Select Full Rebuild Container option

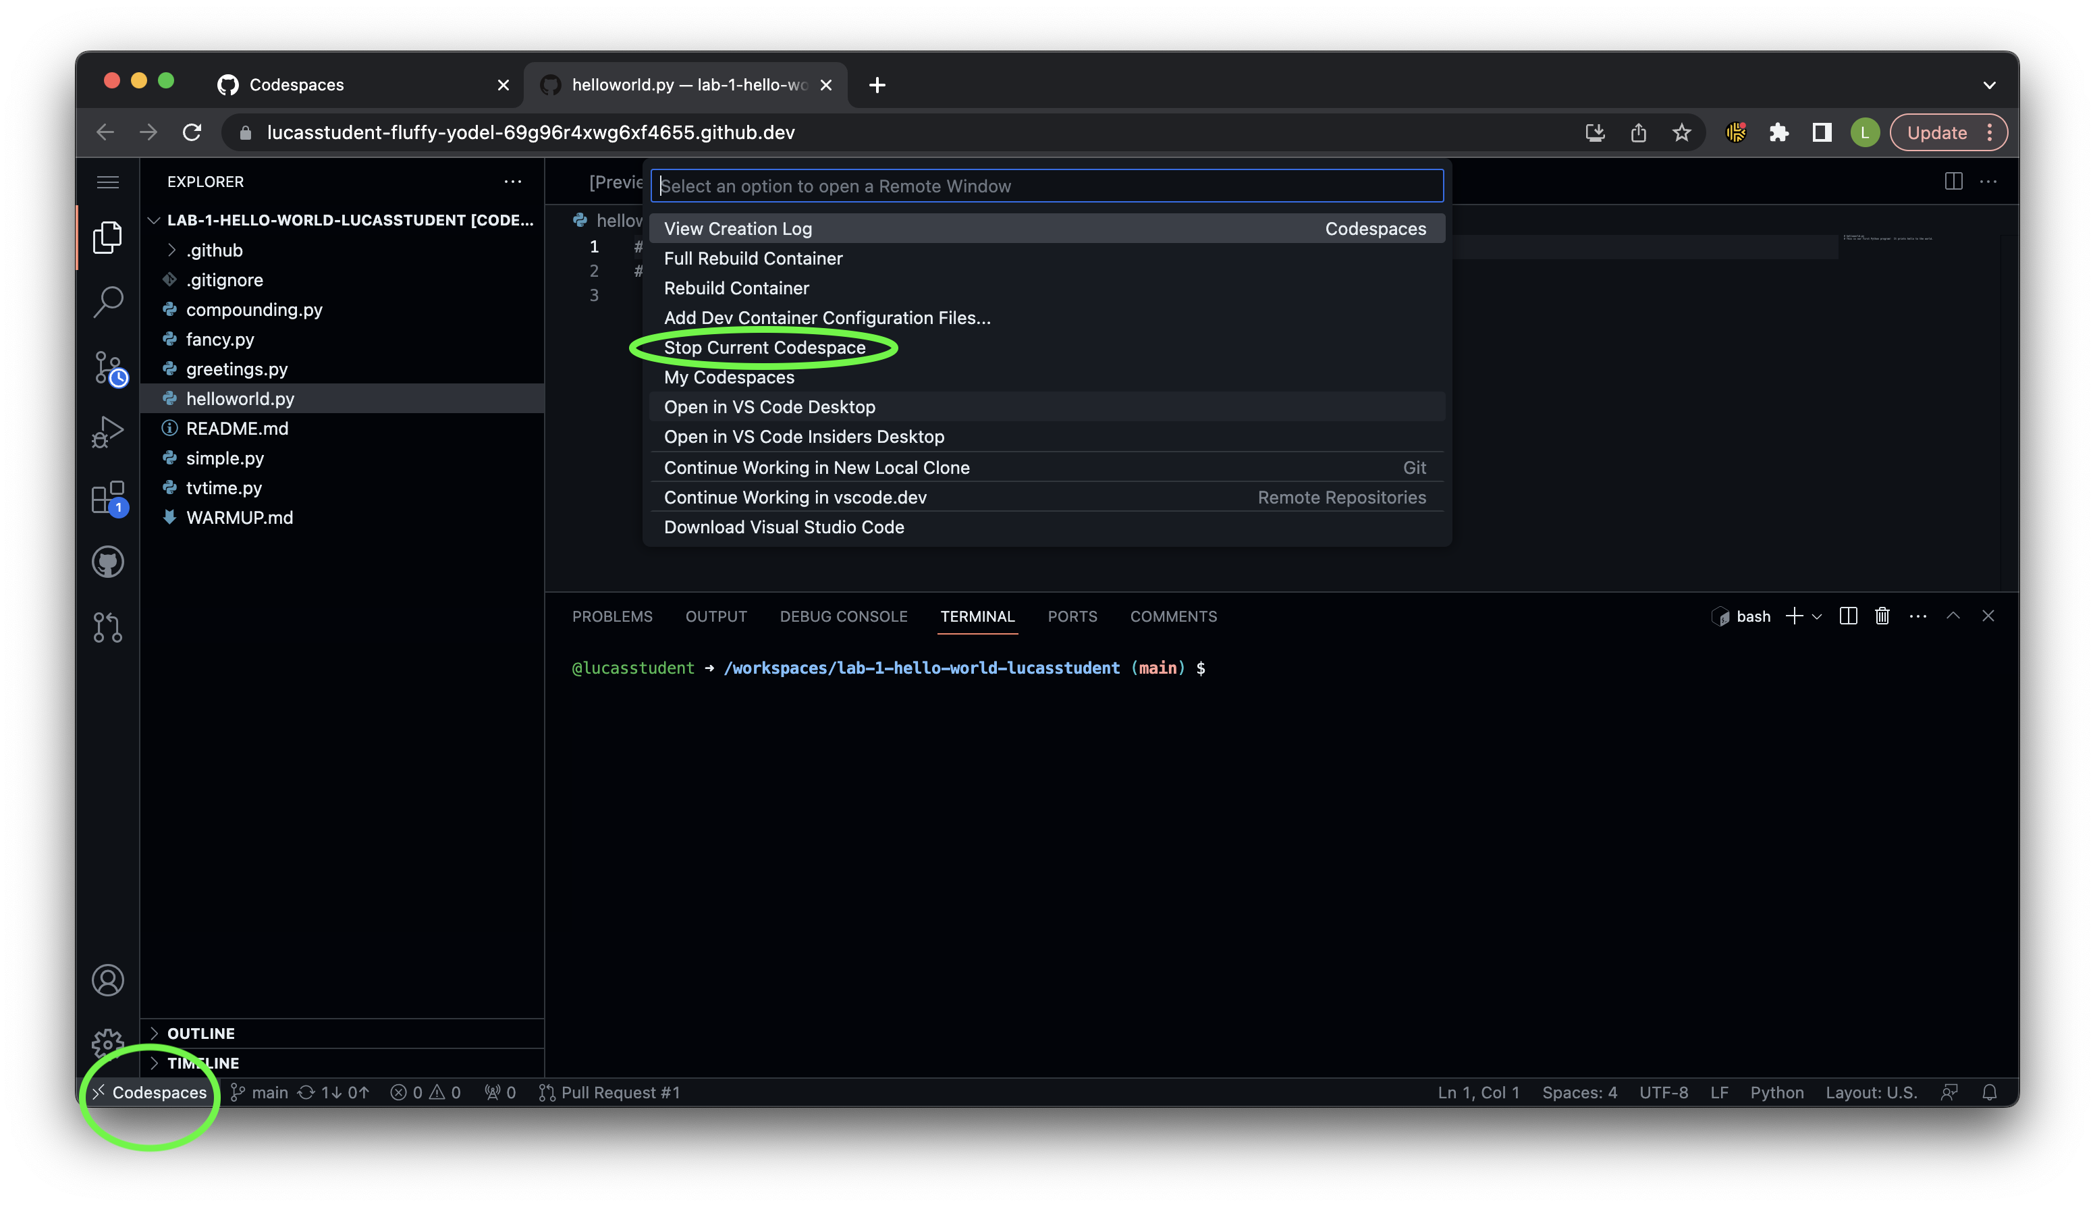click(1047, 259)
